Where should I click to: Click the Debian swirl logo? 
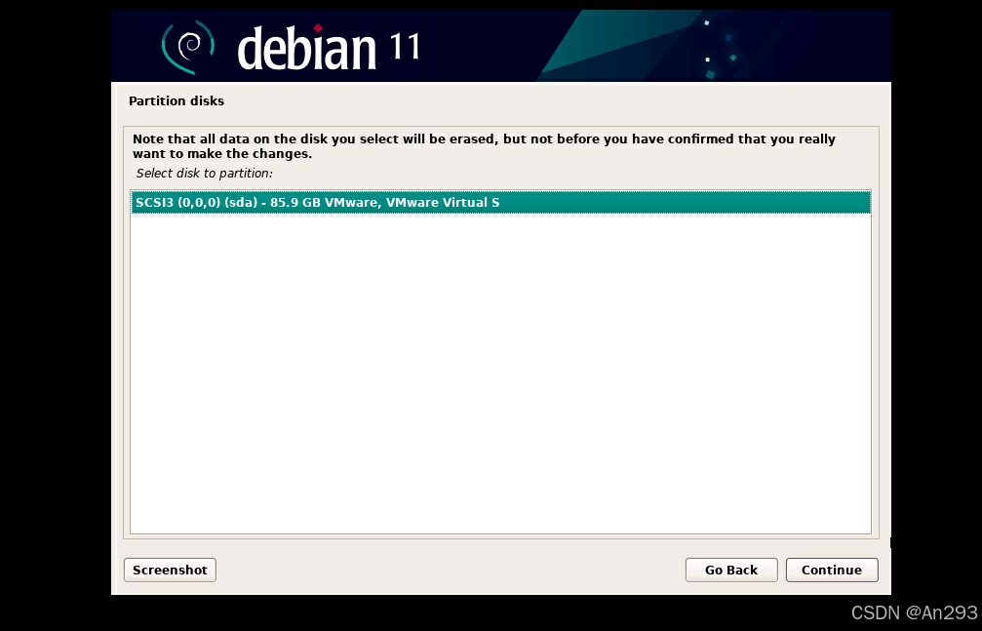188,47
